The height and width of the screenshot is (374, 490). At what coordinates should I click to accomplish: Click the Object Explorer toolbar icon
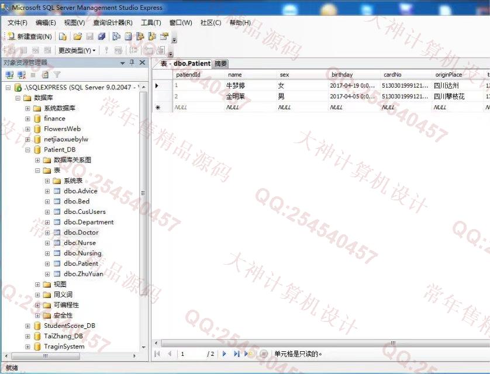(140, 37)
